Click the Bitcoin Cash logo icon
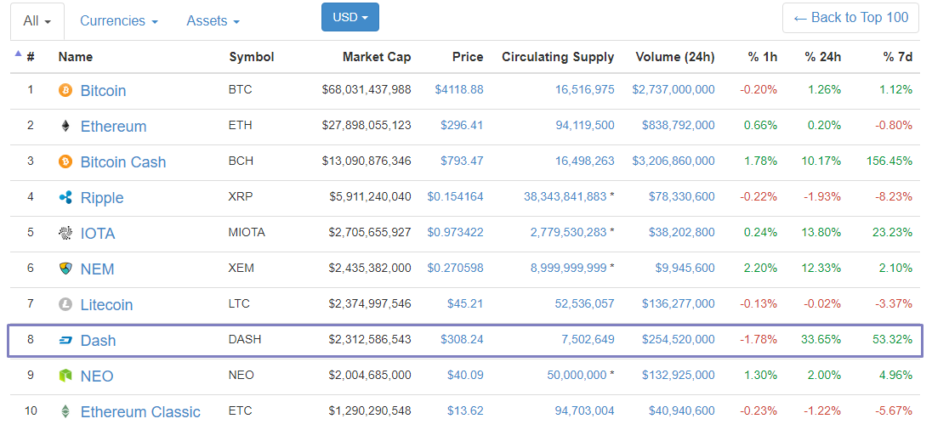The image size is (932, 430). (65, 161)
